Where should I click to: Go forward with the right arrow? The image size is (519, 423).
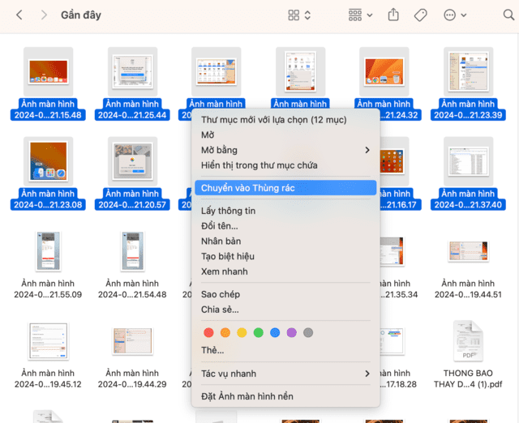click(44, 15)
